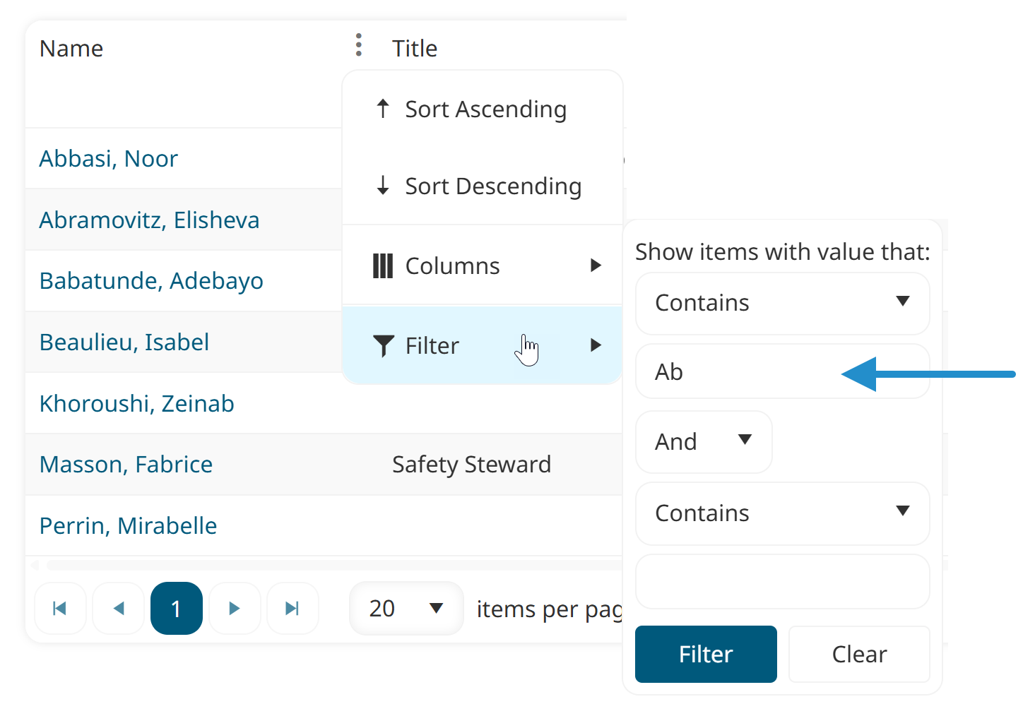Go to the previous page

[x=119, y=608]
